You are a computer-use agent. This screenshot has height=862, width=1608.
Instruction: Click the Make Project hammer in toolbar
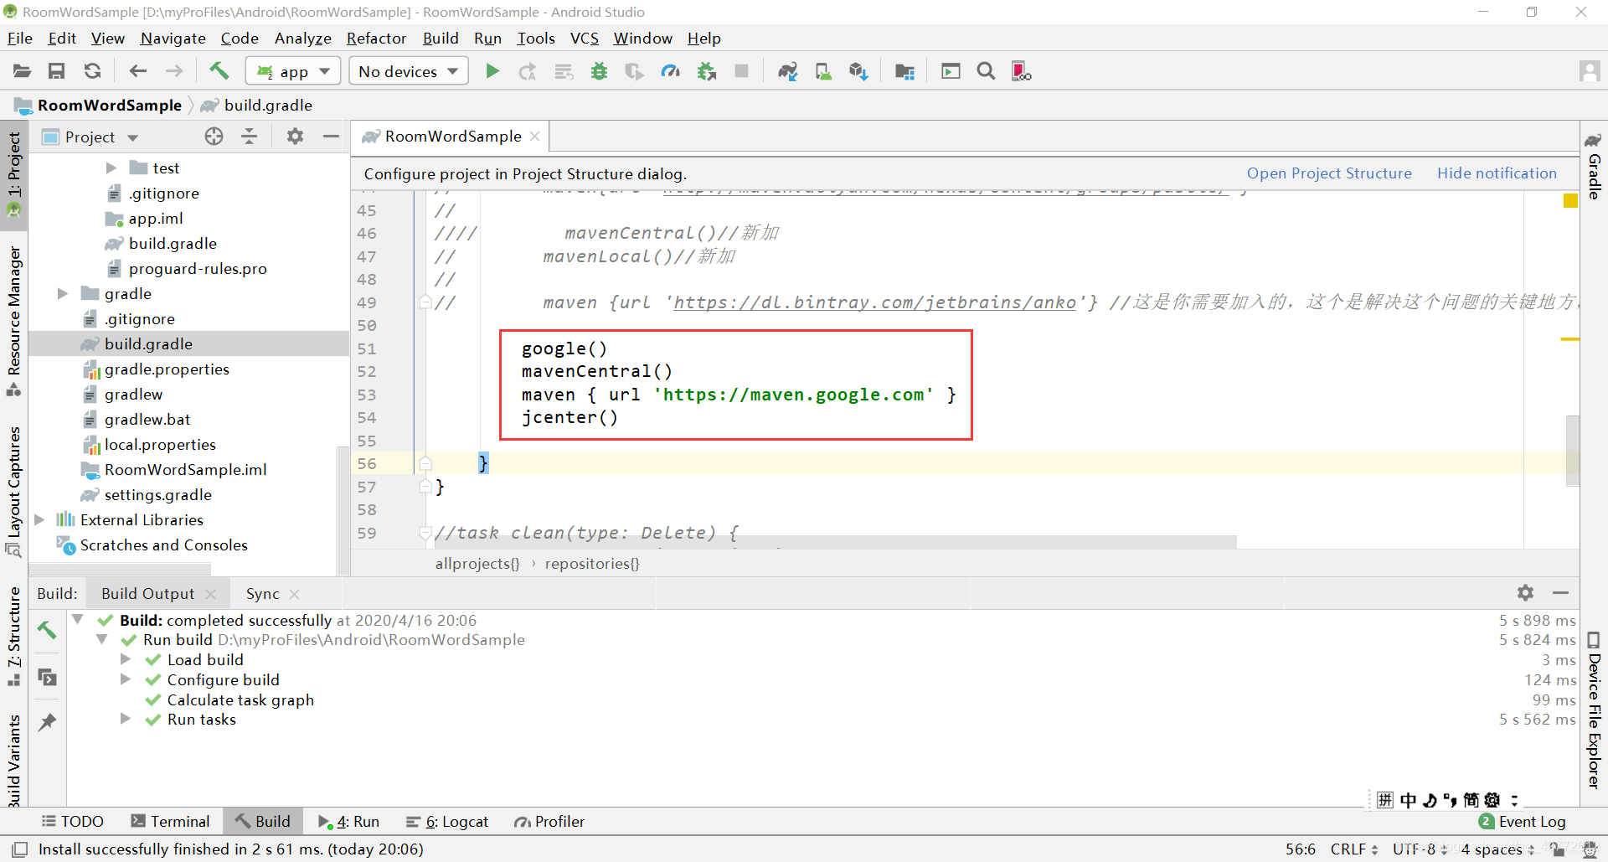pyautogui.click(x=219, y=70)
